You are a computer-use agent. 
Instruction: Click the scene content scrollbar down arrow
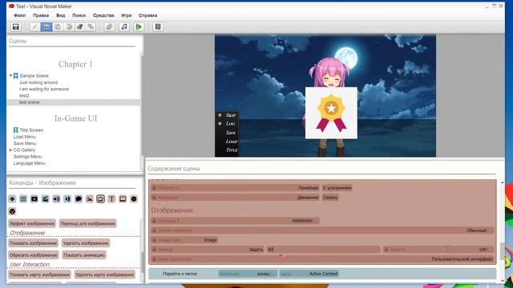(503, 281)
